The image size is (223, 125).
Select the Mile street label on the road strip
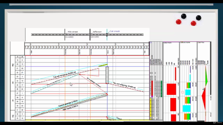click(x=73, y=32)
